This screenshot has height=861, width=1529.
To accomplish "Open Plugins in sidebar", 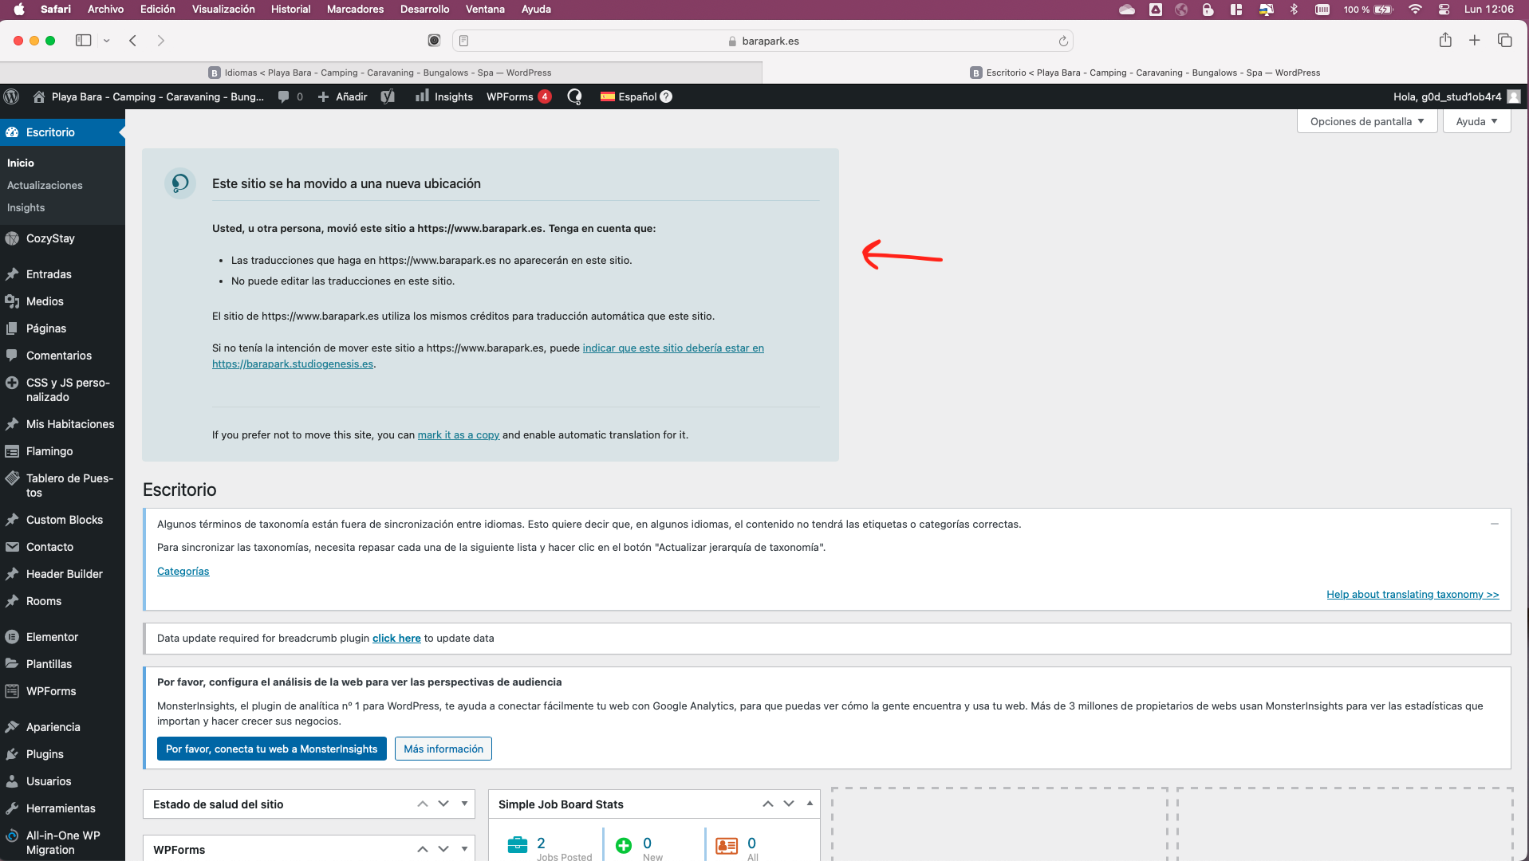I will click(x=62, y=754).
